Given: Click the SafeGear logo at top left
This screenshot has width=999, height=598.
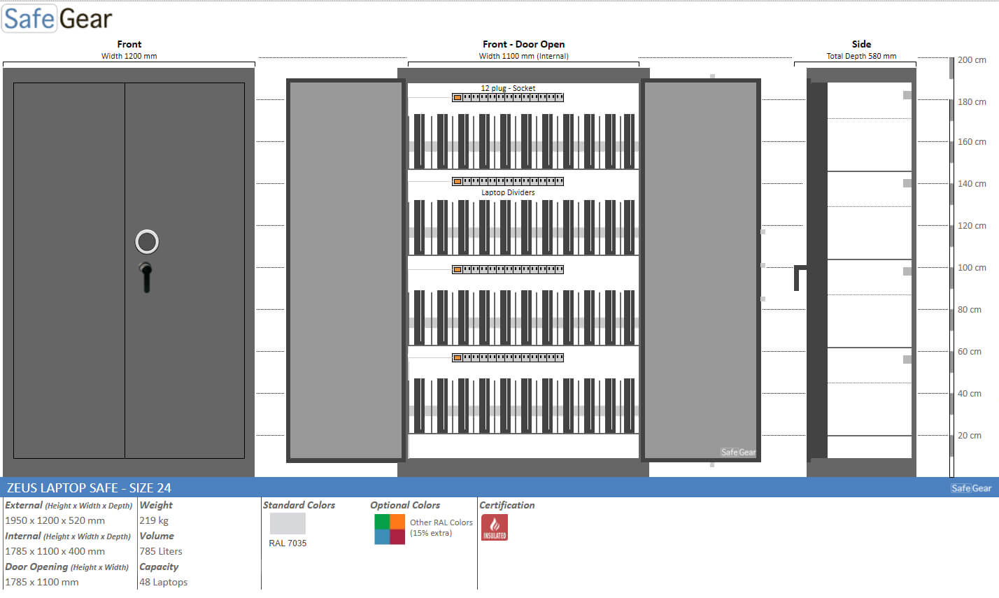Looking at the screenshot, I should (57, 19).
